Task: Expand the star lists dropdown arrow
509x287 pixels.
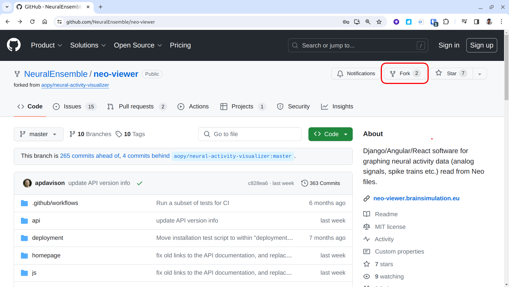Action: (480, 74)
